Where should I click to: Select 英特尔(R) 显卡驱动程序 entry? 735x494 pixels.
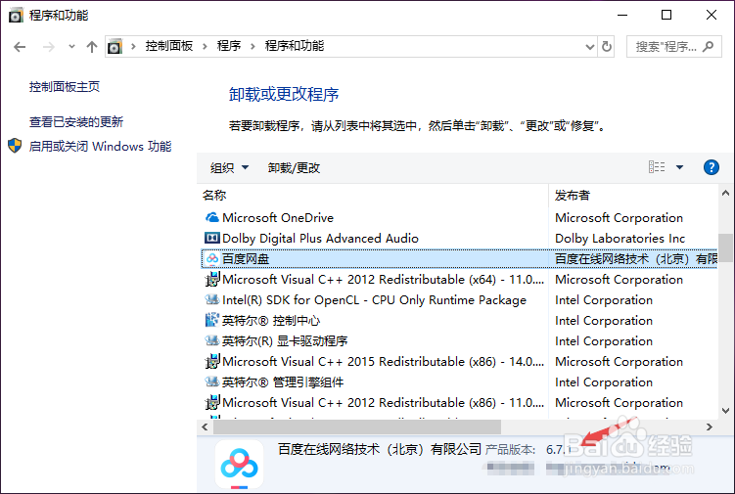click(x=459, y=341)
